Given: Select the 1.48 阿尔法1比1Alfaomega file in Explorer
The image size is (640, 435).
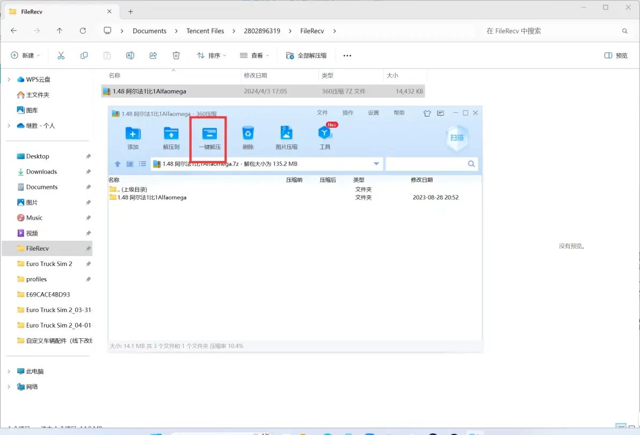Looking at the screenshot, I should [x=263, y=91].
